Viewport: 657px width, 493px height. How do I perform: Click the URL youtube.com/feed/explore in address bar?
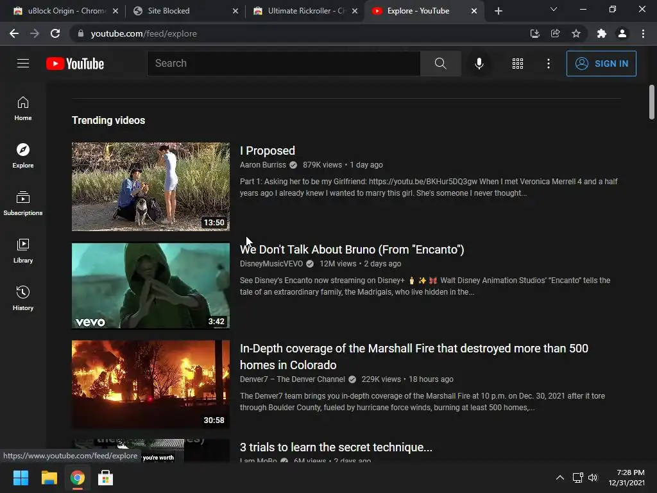[144, 33]
